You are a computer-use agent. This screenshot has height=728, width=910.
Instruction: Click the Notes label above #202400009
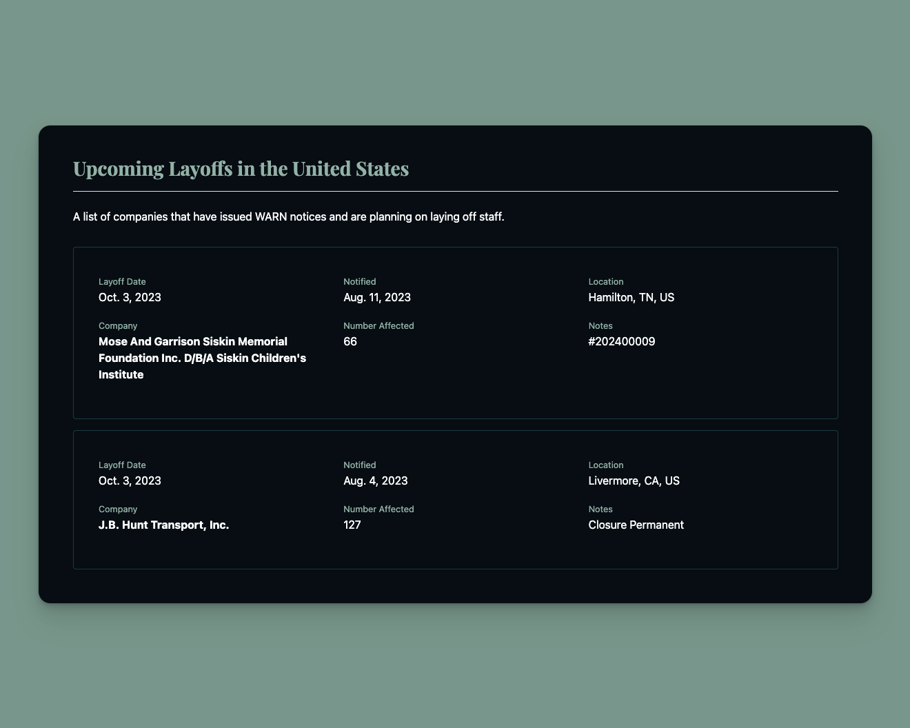pyautogui.click(x=600, y=325)
